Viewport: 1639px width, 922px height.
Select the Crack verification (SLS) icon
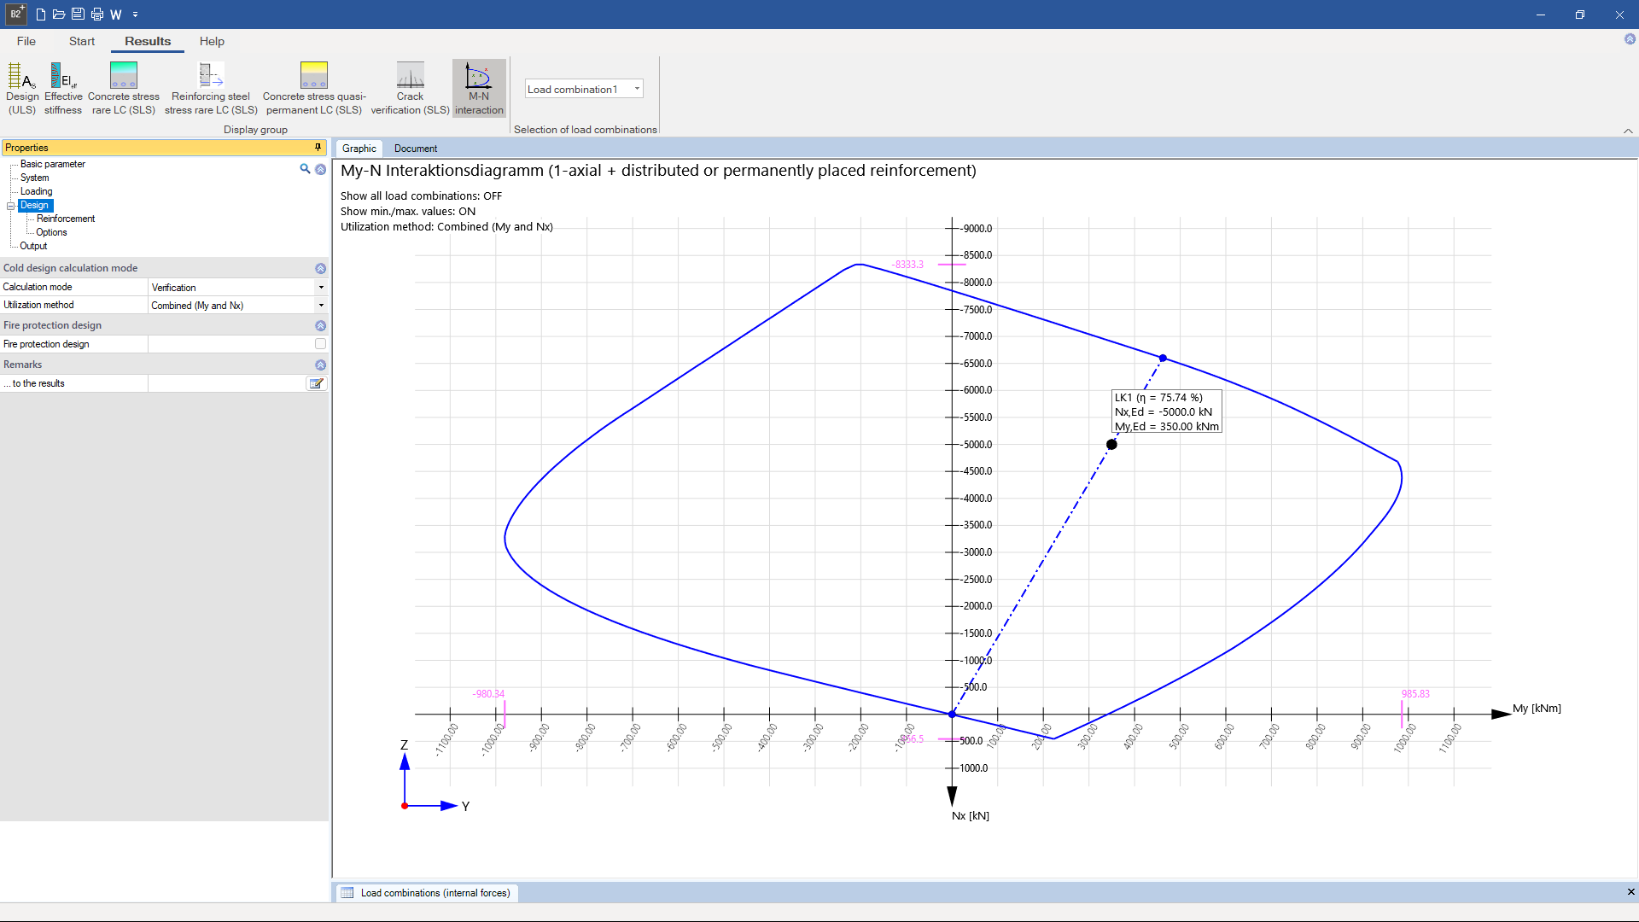[x=410, y=85]
